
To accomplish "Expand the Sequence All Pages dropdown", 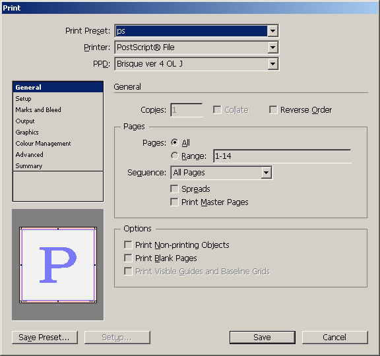I will 266,173.
